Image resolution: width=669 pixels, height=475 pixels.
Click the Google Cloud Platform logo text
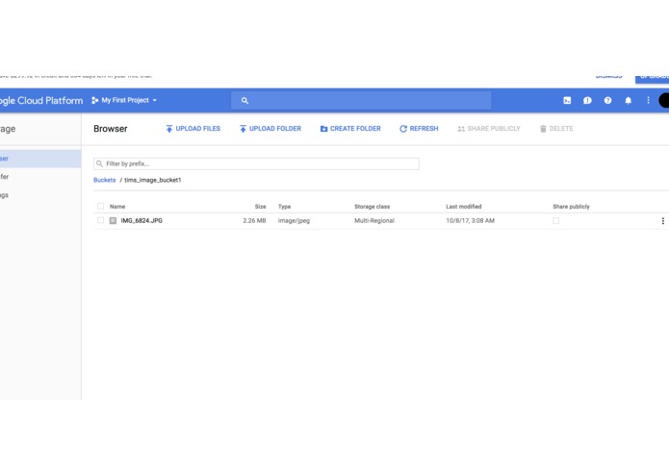click(41, 101)
